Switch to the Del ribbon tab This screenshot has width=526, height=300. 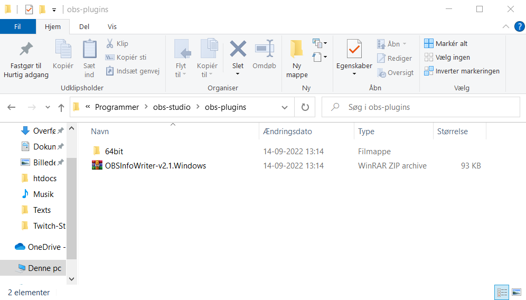click(x=84, y=26)
